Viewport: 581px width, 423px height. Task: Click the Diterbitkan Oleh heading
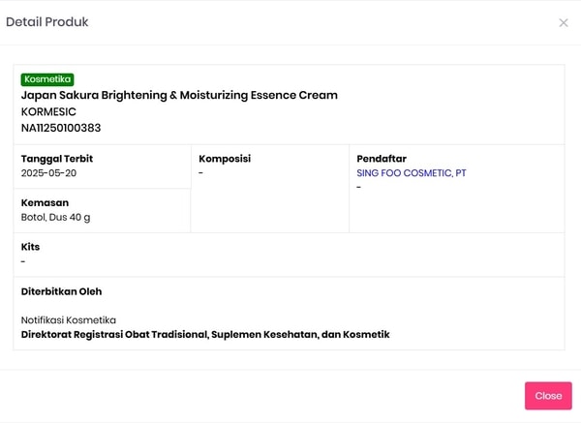61,291
